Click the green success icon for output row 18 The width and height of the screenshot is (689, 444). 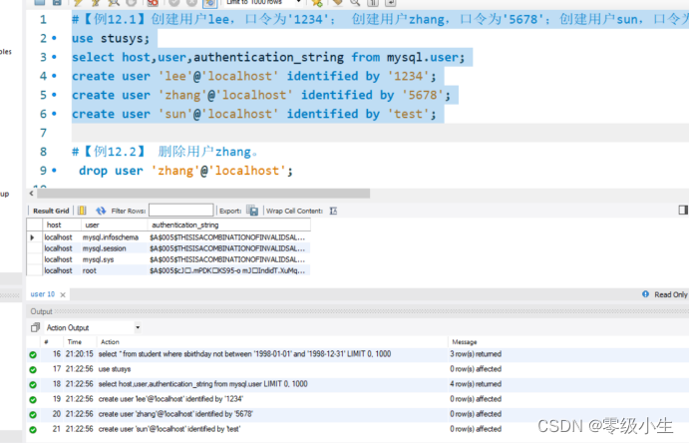point(33,385)
